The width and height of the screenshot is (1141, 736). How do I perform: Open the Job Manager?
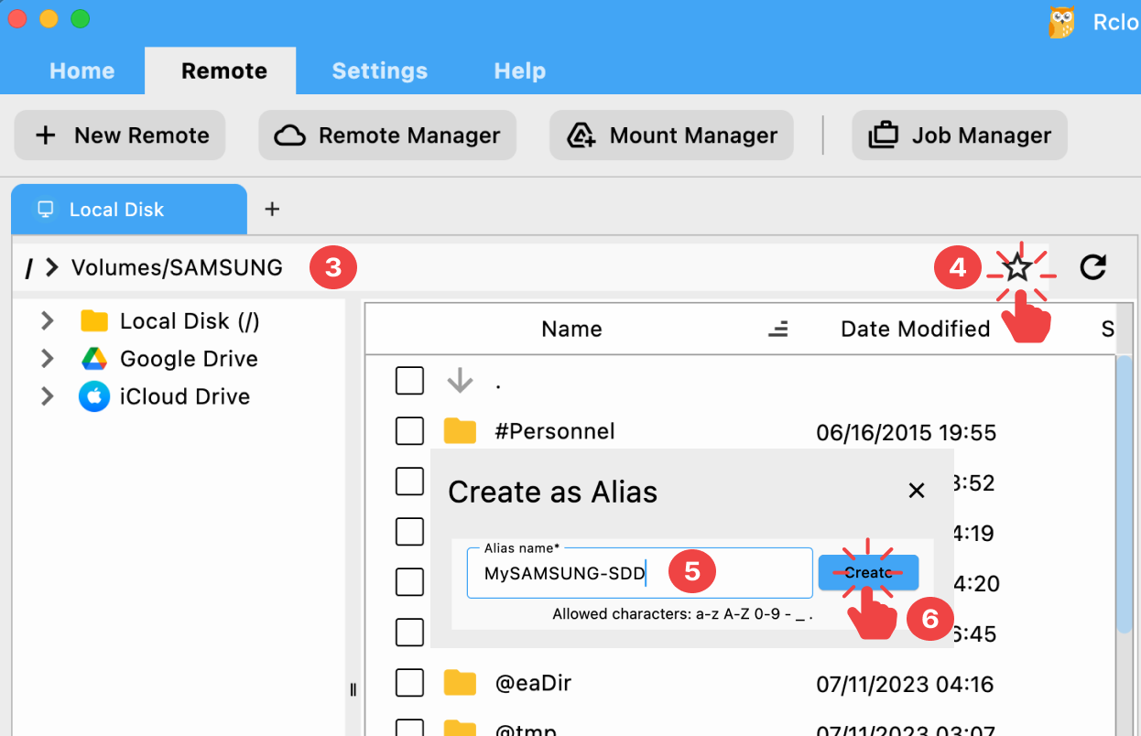click(959, 135)
